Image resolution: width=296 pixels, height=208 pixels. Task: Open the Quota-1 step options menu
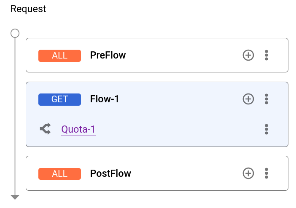tap(266, 129)
